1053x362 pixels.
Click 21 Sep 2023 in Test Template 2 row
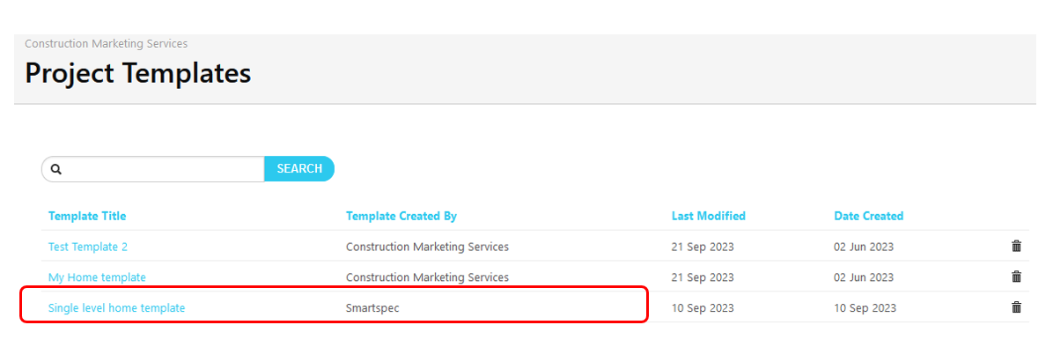[702, 247]
